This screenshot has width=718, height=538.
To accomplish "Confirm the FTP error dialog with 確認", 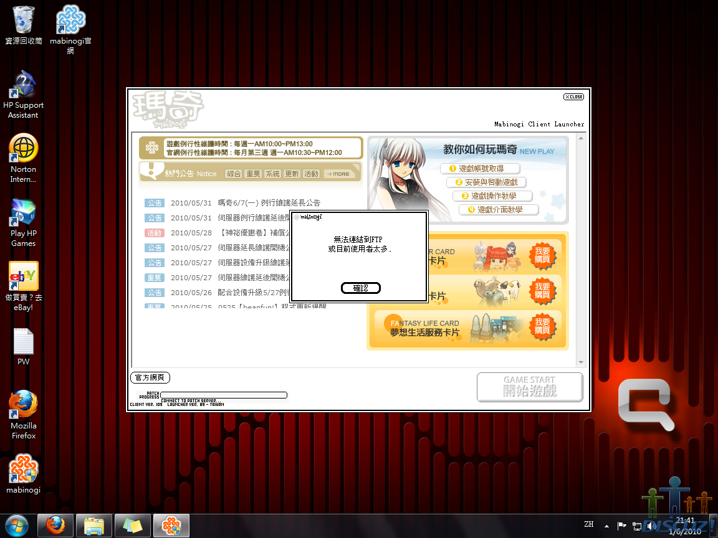I will pyautogui.click(x=361, y=288).
